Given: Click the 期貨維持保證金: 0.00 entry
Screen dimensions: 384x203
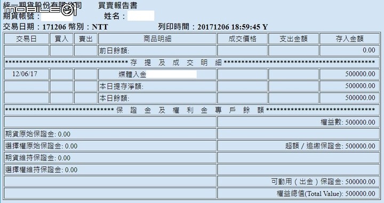Looking at the screenshot, I should 38,158.
